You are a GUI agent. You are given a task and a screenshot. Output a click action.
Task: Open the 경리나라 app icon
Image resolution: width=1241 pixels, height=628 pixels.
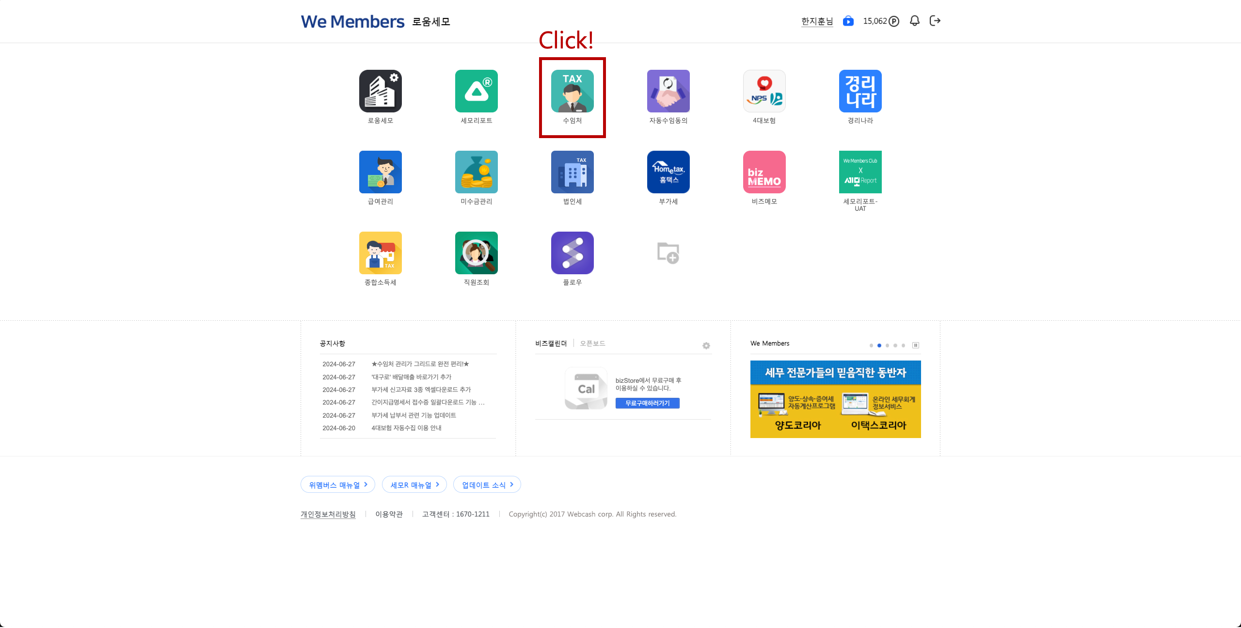click(860, 91)
